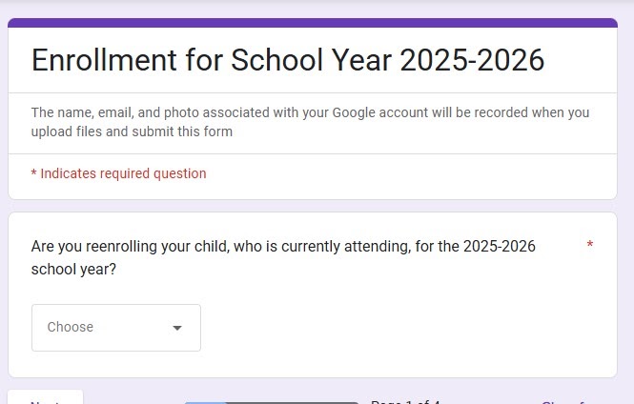Click "upload files and submit this form" text

132,131
